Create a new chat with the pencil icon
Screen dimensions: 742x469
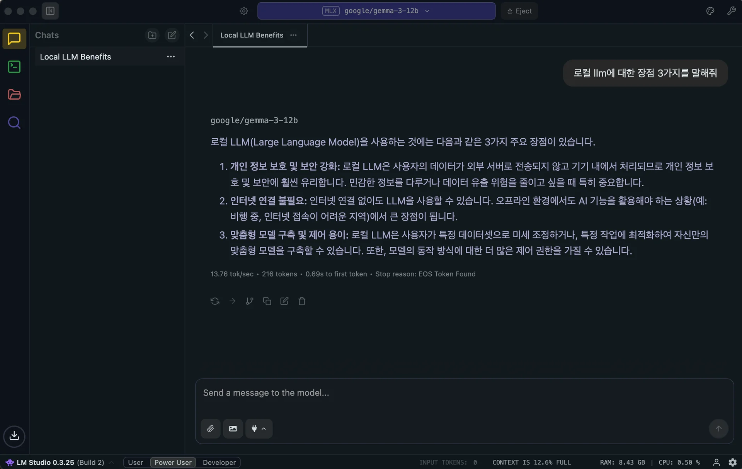click(x=172, y=35)
